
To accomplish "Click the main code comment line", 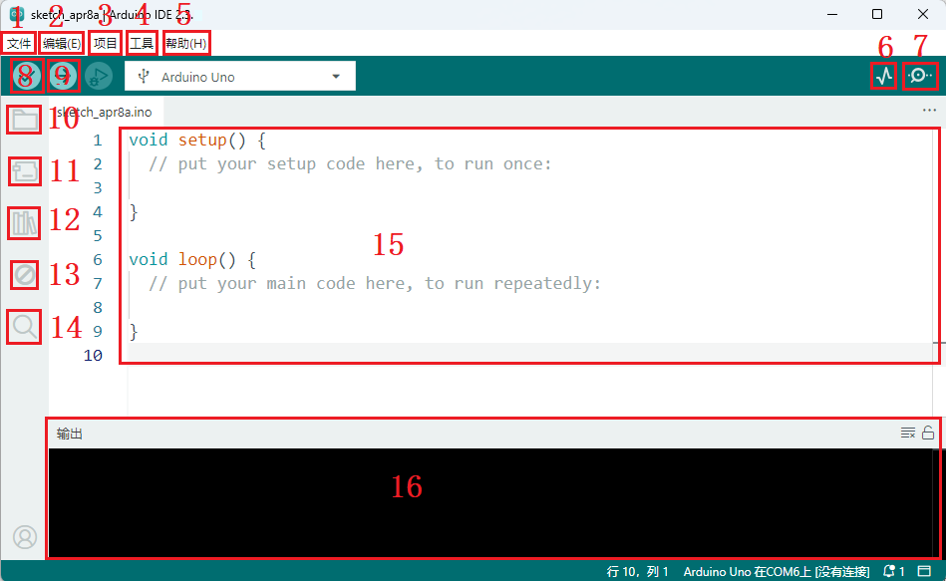I will pyautogui.click(x=375, y=284).
